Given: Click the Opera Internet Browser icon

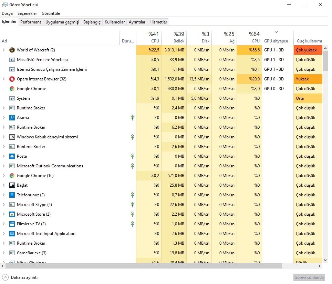Looking at the screenshot, I should [x=12, y=79].
